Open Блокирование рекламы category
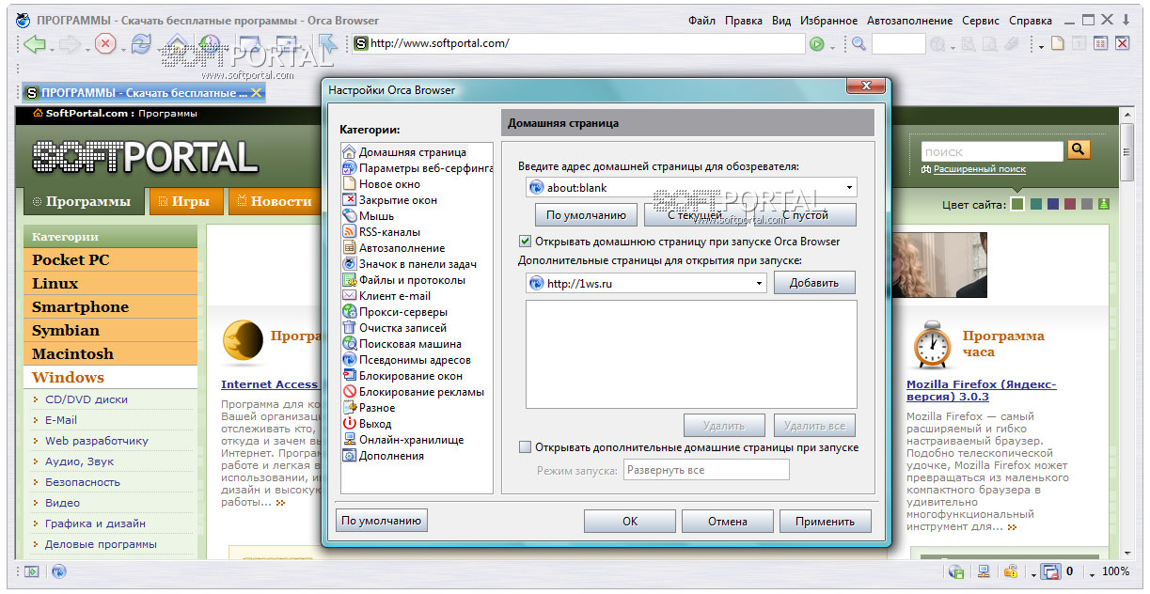Image resolution: width=1150 pixels, height=594 pixels. (414, 392)
